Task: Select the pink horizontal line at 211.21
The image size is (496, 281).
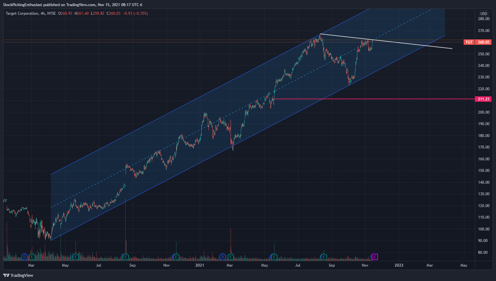Action: [x=375, y=99]
